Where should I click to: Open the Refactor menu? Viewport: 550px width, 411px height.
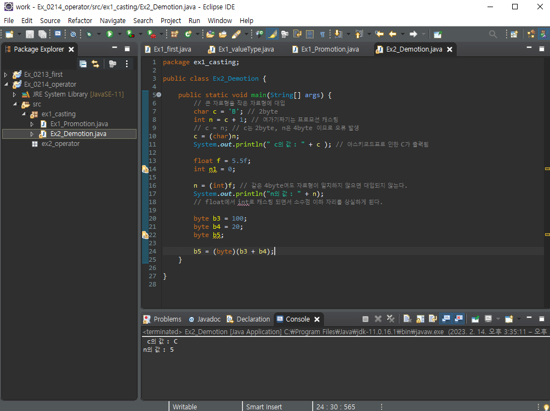point(80,21)
